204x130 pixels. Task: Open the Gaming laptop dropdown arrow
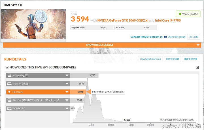click(x=67, y=84)
